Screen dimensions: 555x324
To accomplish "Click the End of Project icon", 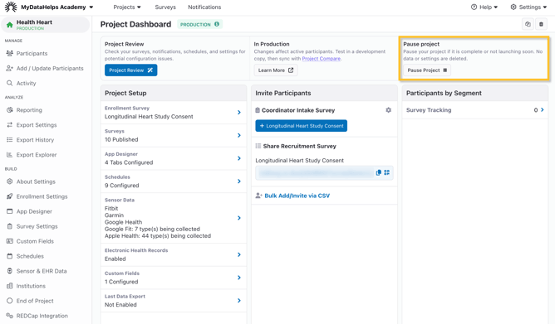I will pos(10,301).
